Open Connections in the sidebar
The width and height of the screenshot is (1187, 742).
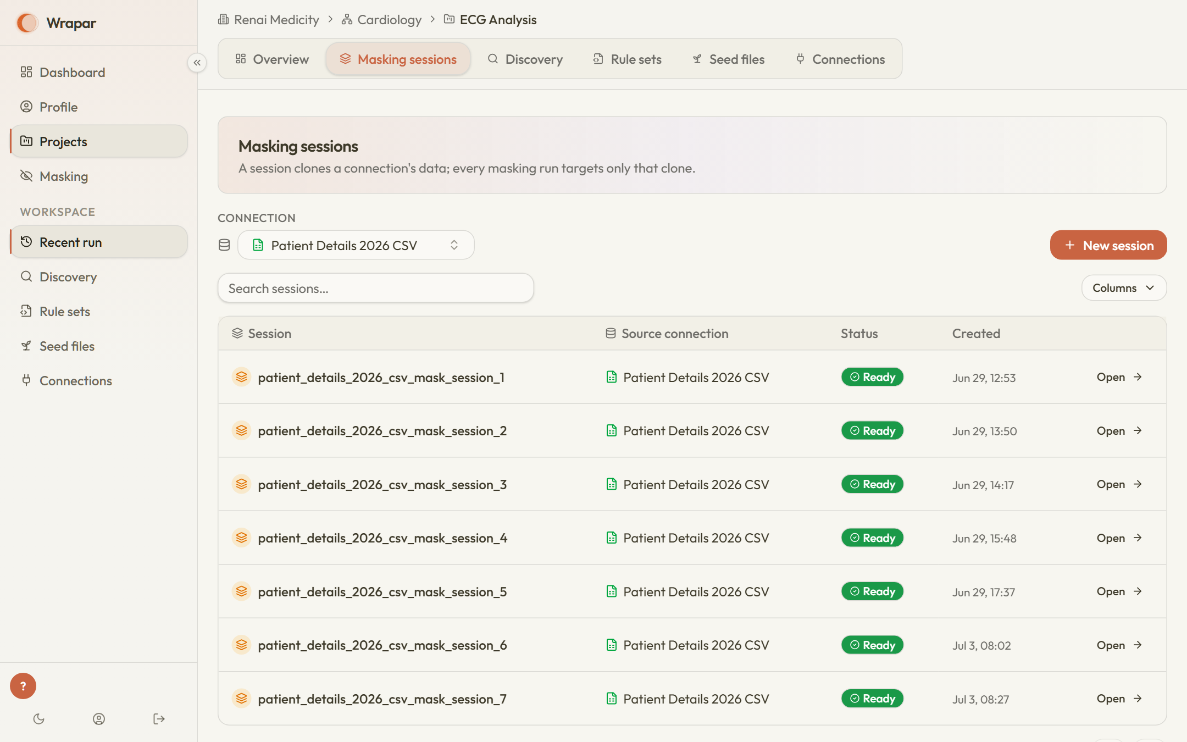click(x=99, y=380)
